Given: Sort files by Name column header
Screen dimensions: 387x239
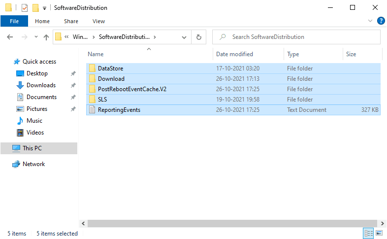Looking at the screenshot, I should [x=96, y=54].
